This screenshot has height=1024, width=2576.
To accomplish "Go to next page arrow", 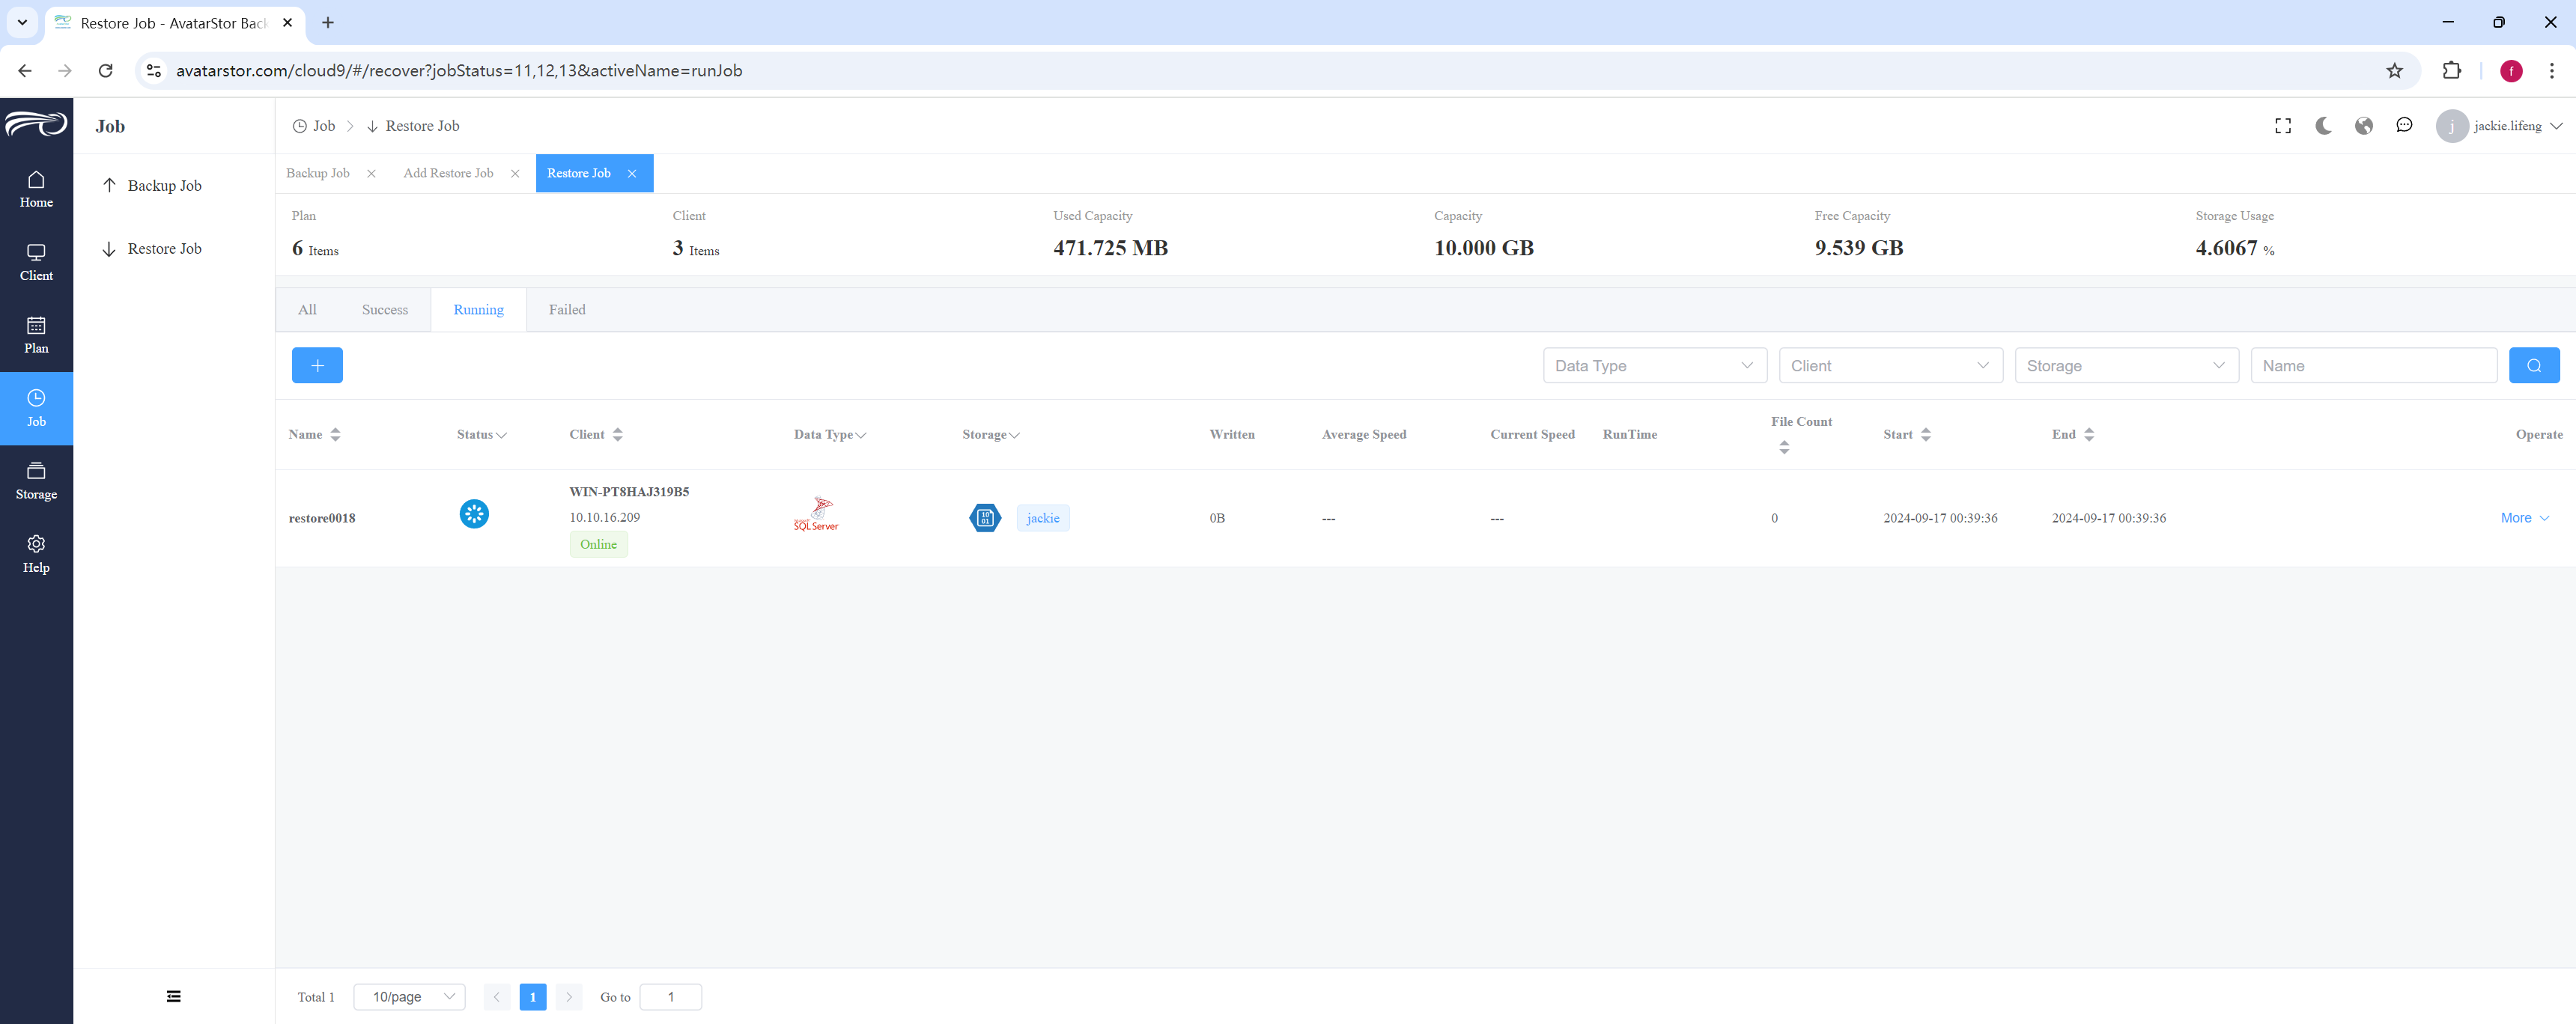I will [x=569, y=997].
